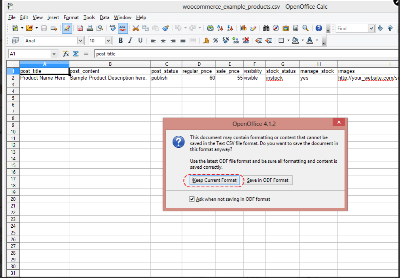Toggle Edit File mode icon
Viewport: 400px width, 278px height.
pyautogui.click(x=67, y=29)
